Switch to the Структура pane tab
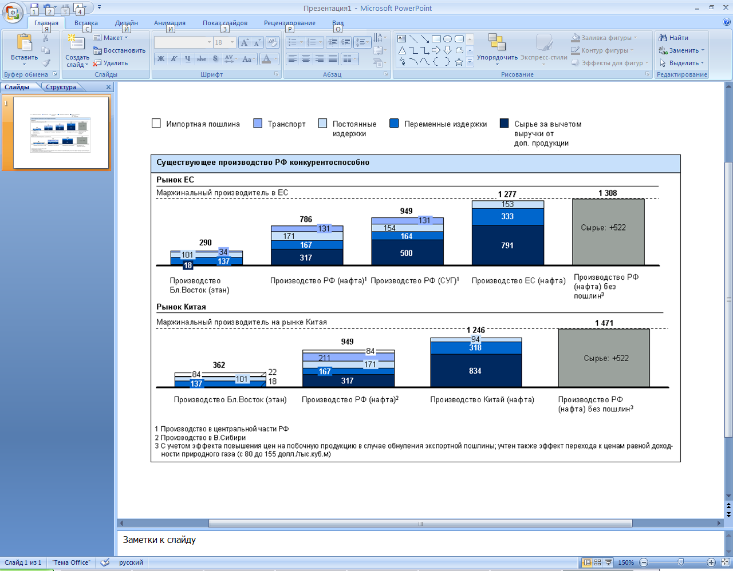The width and height of the screenshot is (733, 571). point(61,87)
